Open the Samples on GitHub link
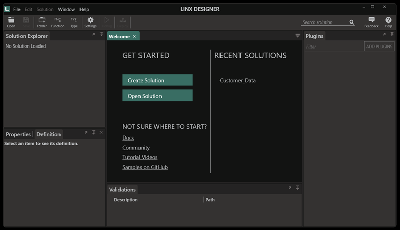The height and width of the screenshot is (230, 400). point(145,167)
